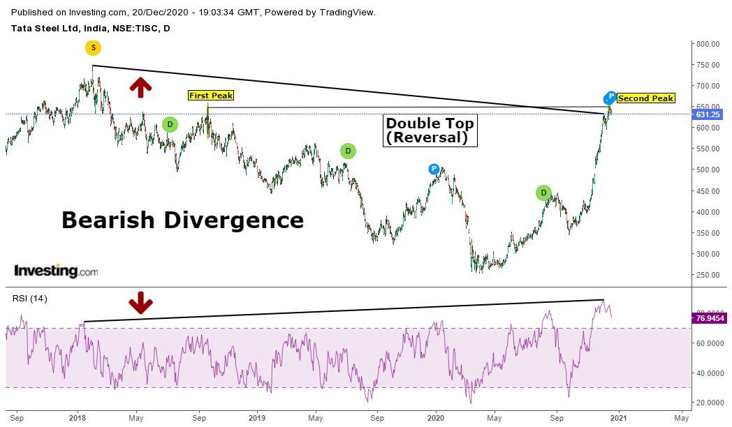This screenshot has width=732, height=427.
Task: Click the current price label 631.25
Action: pos(708,114)
